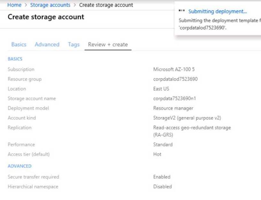The image size is (261, 200).
Task: Click the Account kind label
Action: click(22, 118)
